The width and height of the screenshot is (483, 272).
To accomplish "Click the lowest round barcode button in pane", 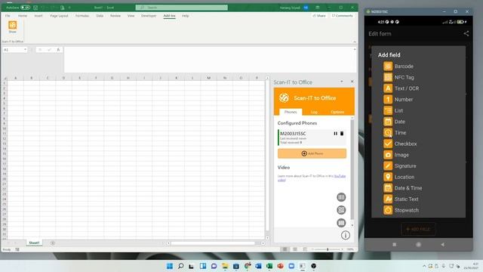I will 341,223.
